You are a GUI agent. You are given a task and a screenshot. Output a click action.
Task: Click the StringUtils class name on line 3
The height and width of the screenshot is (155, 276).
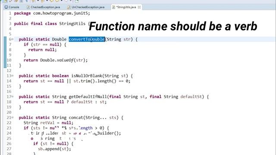[72, 24]
